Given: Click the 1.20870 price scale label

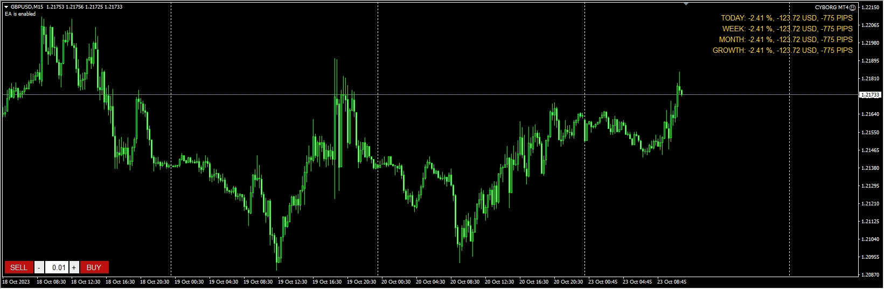Looking at the screenshot, I should click(x=871, y=274).
